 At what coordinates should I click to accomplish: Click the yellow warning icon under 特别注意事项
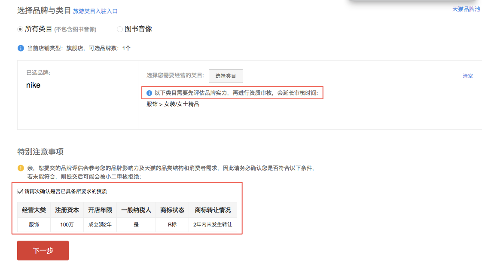click(21, 168)
